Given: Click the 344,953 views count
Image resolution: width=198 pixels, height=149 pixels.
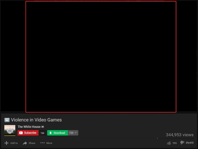Looking at the screenshot, I should (180, 135).
